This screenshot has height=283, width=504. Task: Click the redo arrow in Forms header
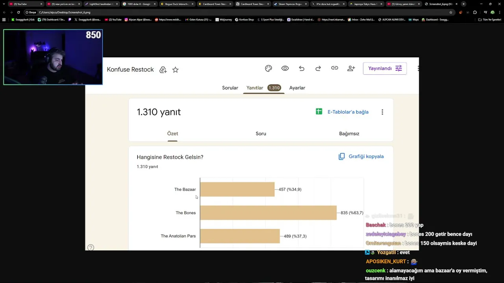pos(318,68)
